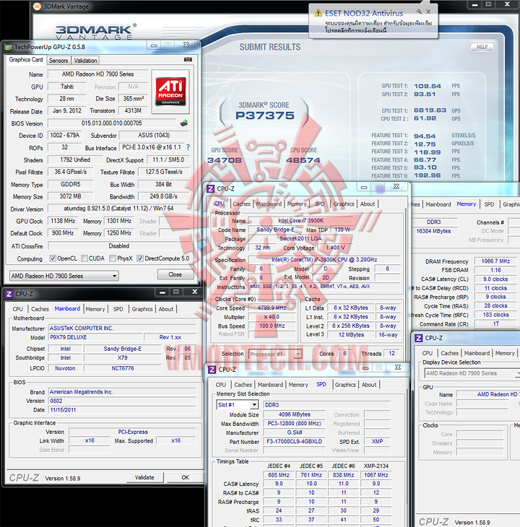The height and width of the screenshot is (527, 520).
Task: Open the Graphics tab in the CPU-Z processor window
Action: tap(344, 204)
